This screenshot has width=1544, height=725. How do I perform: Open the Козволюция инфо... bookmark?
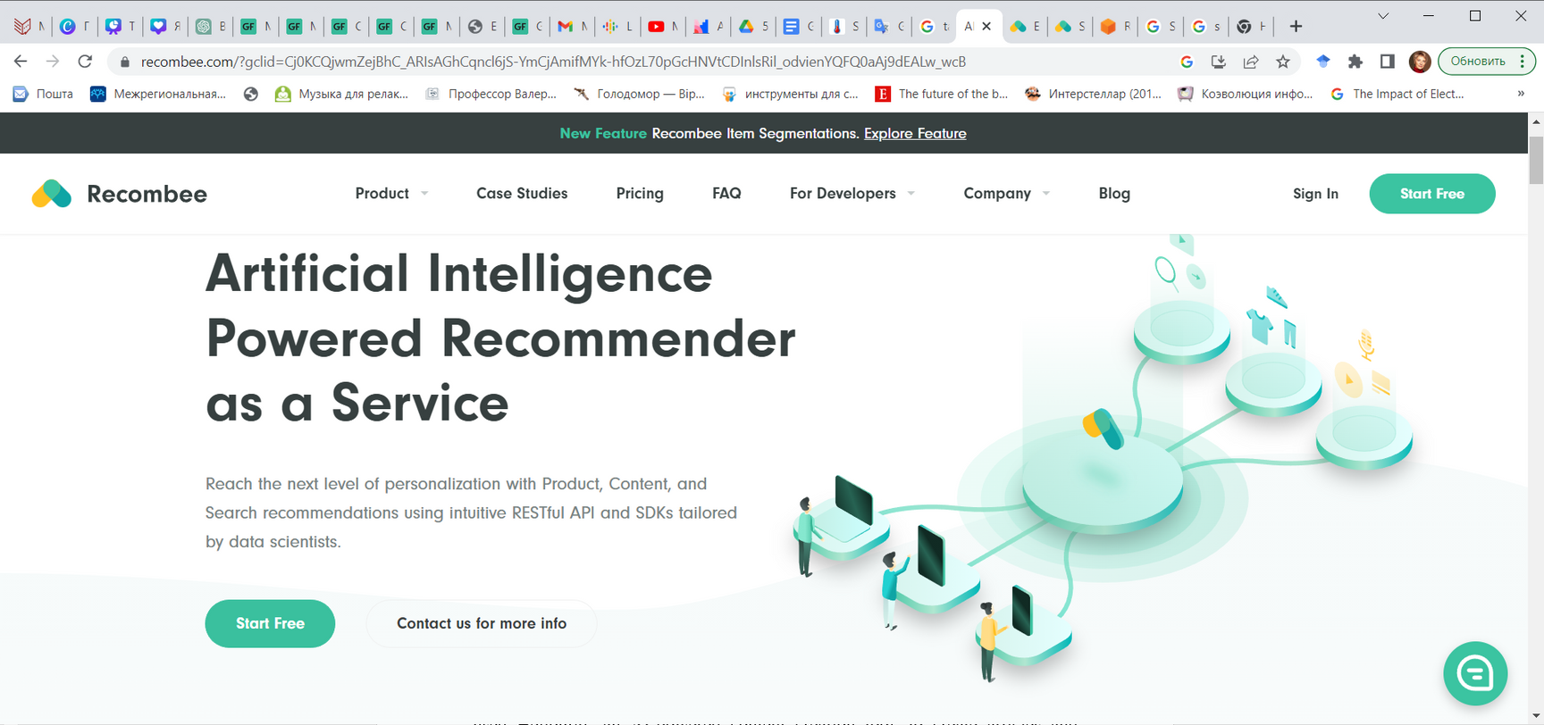1245,94
